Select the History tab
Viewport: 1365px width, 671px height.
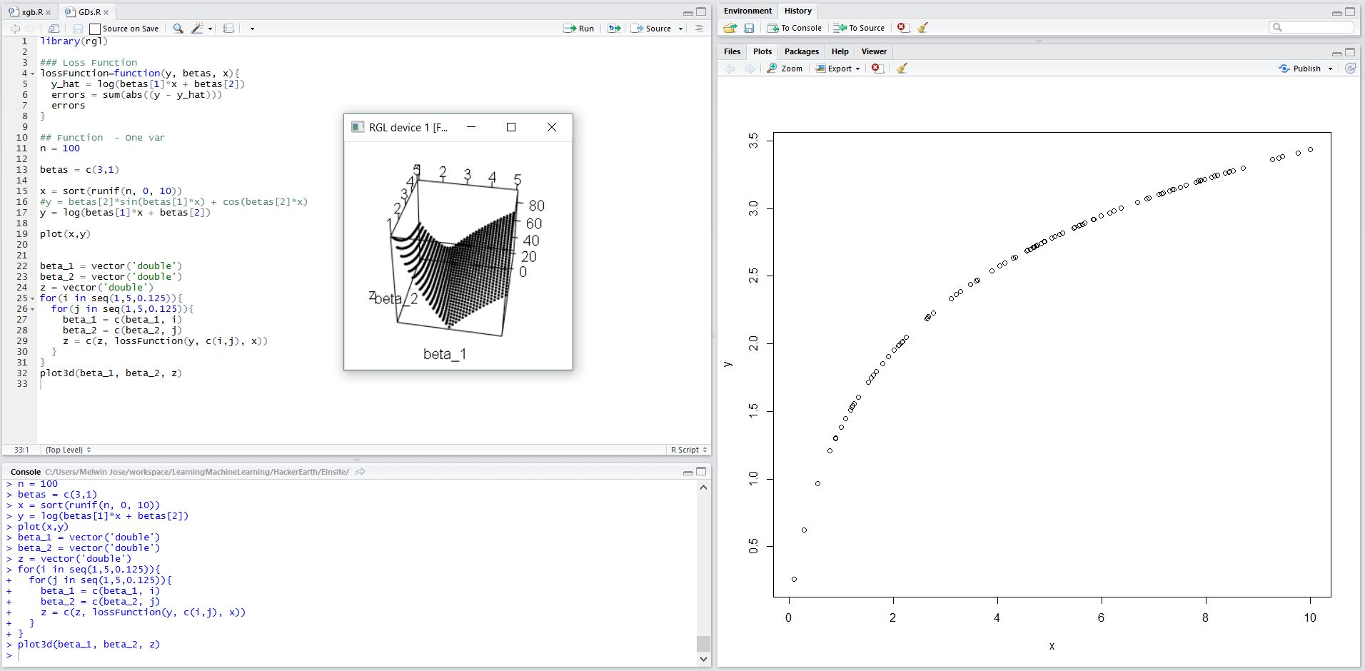pyautogui.click(x=797, y=11)
